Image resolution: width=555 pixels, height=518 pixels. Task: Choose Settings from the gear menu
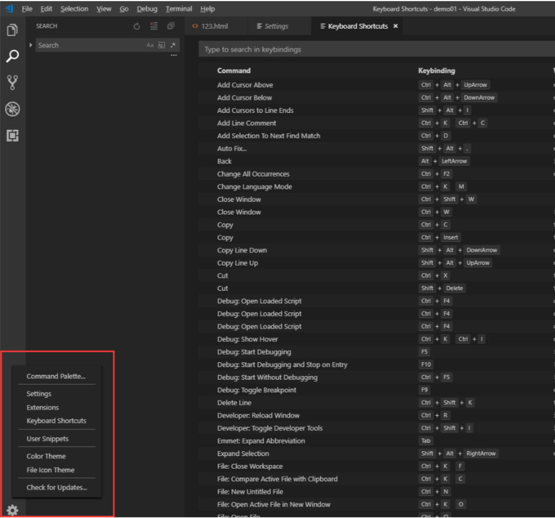[x=39, y=394]
